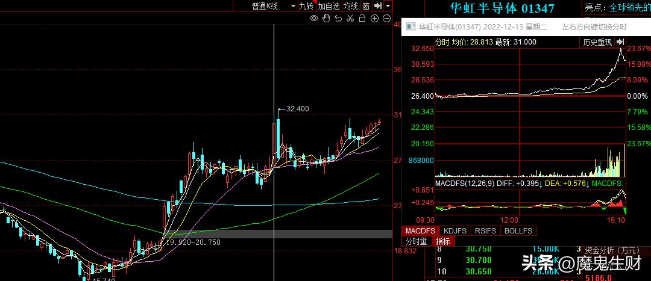Select the scissors cut tool

pos(350,18)
